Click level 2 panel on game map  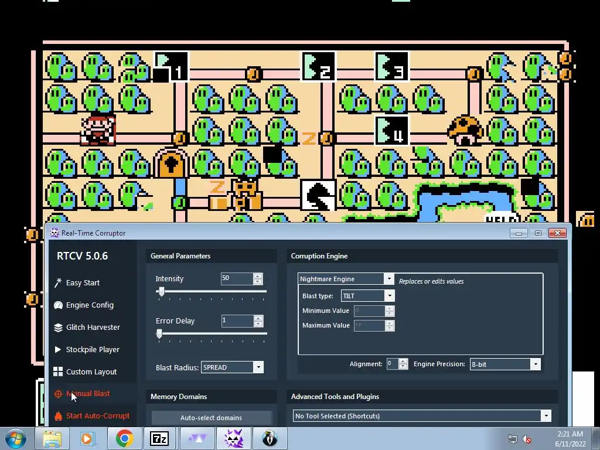(x=318, y=67)
